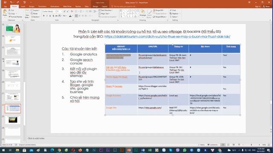The width and height of the screenshot is (273, 153).
Task: Open the sites.google.com link in table
Action: pos(150,108)
